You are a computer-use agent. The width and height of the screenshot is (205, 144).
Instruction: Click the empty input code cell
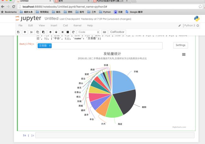tap(115, 135)
